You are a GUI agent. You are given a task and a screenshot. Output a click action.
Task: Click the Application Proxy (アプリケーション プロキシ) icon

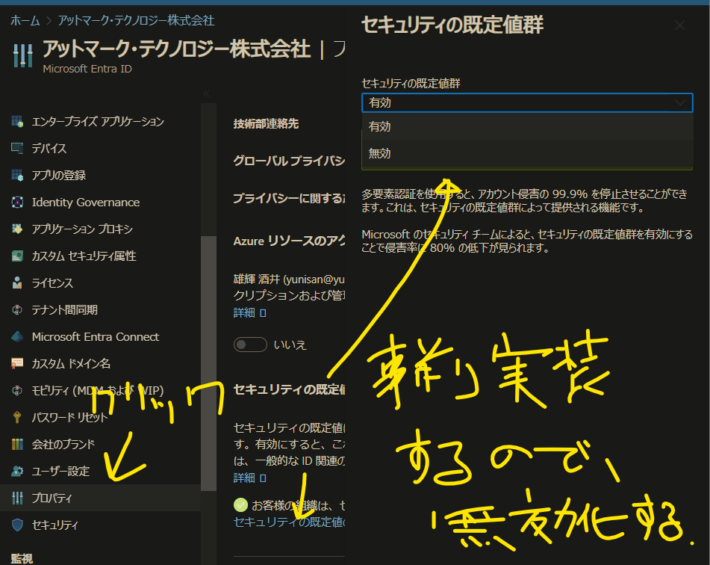[17, 229]
